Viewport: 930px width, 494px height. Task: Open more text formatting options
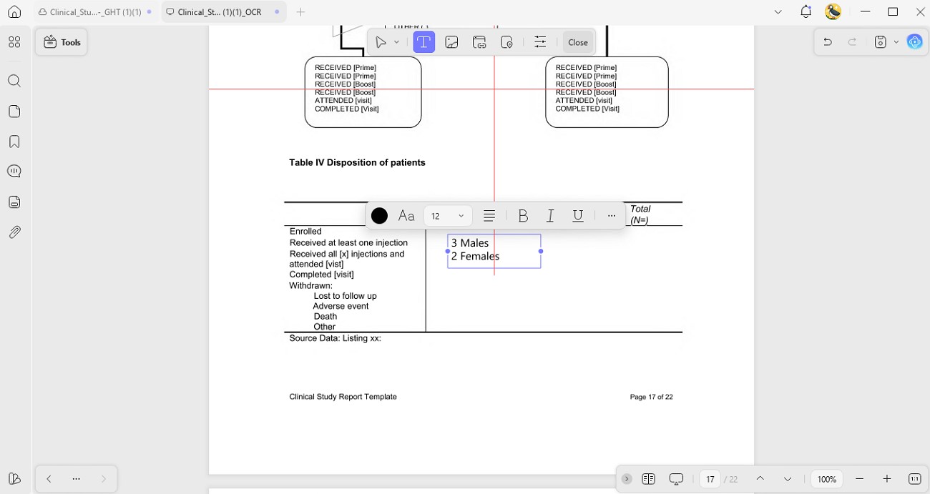(611, 215)
